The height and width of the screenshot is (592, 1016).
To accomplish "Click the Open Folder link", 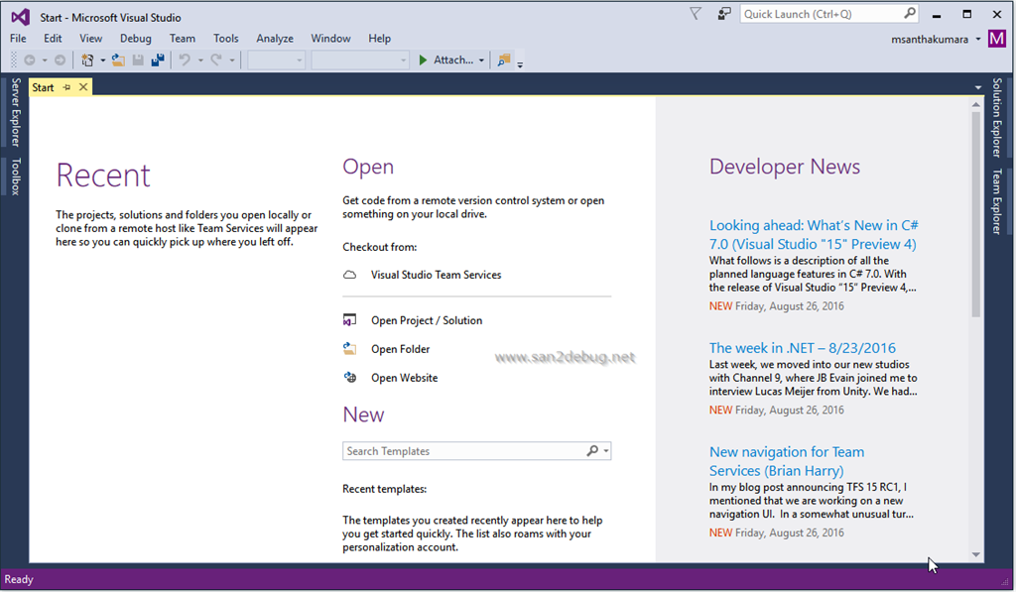I will [401, 348].
